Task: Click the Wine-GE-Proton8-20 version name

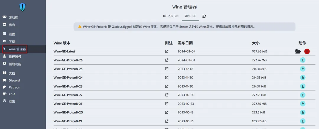Action: pos(68,112)
